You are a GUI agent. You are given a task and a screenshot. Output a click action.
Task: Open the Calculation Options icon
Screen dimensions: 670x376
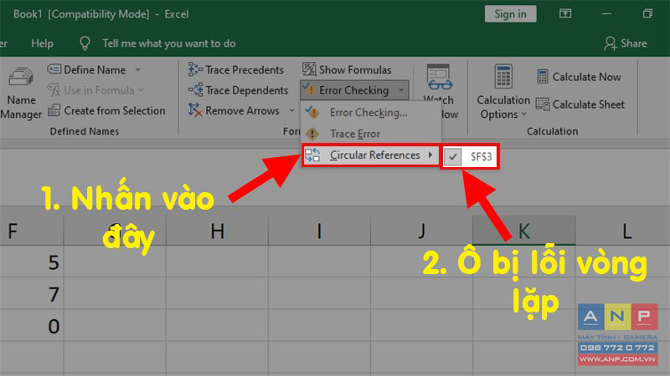[x=503, y=77]
